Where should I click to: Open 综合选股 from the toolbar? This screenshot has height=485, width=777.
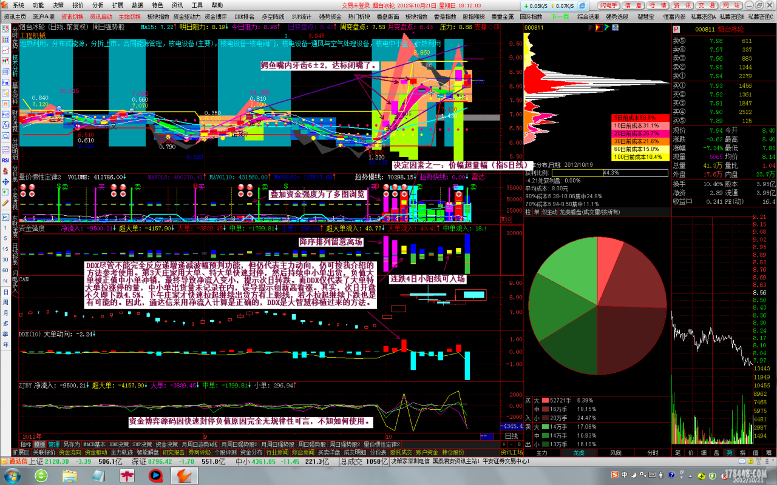588,16
